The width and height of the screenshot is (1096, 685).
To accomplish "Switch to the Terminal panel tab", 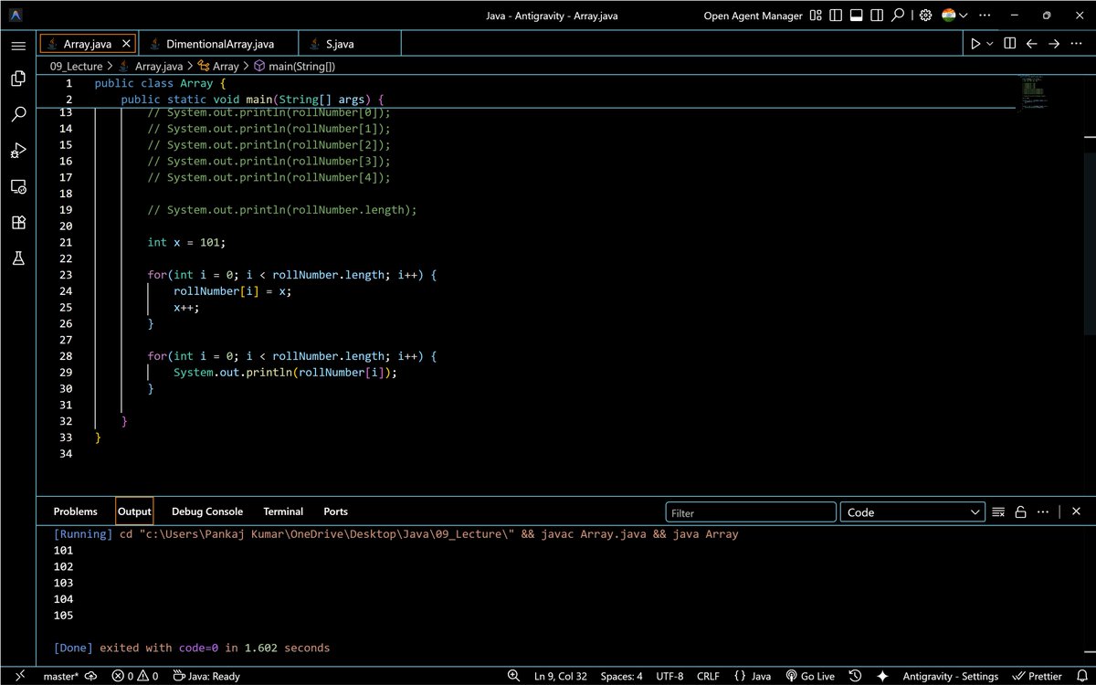I will pos(283,511).
